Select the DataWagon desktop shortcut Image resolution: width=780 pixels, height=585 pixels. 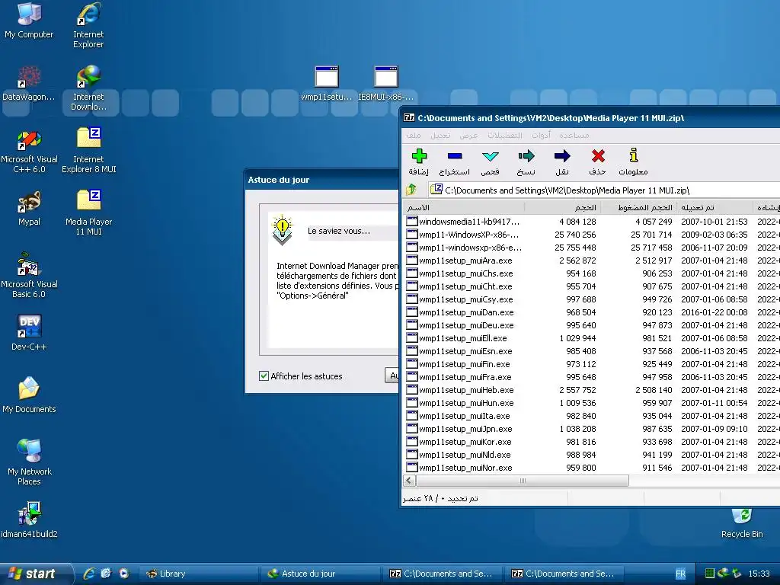coord(29,83)
